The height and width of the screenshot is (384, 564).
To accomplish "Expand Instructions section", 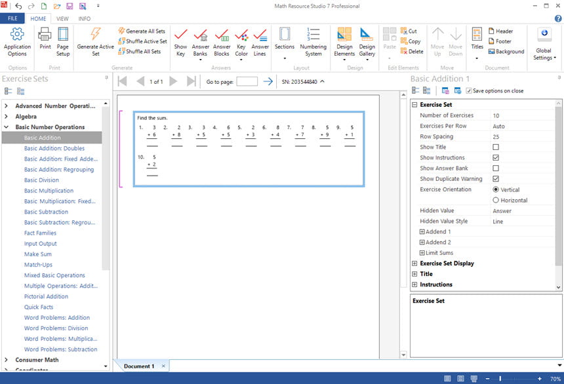I will pyautogui.click(x=414, y=284).
